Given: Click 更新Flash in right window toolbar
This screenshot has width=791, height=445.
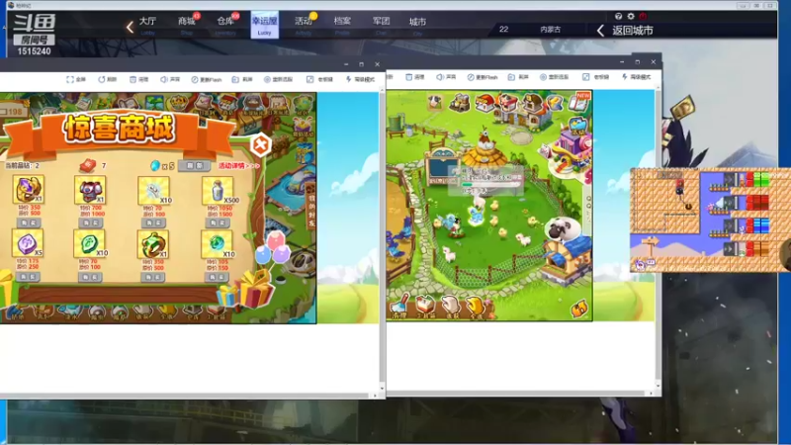Looking at the screenshot, I should pyautogui.click(x=483, y=77).
